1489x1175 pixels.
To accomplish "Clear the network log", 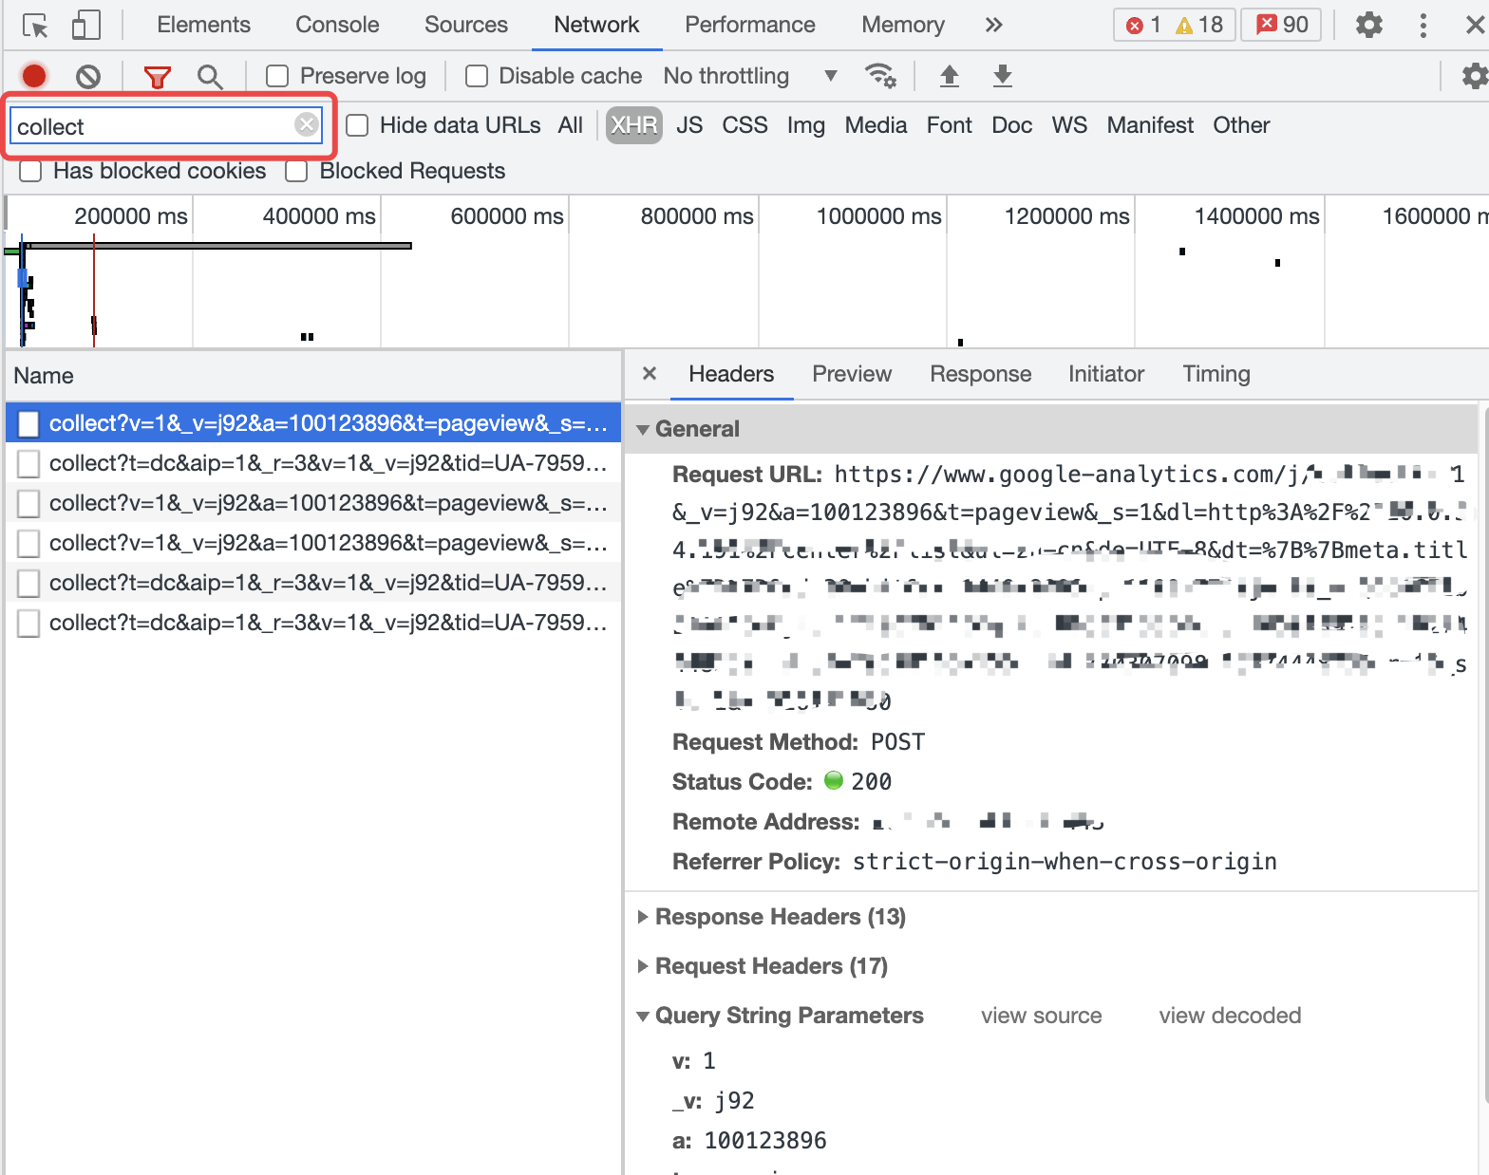I will (x=88, y=76).
